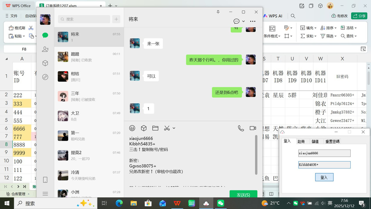The height and width of the screenshot is (209, 371).
Task: Open the 踏踏 conversation
Action: [89, 57]
